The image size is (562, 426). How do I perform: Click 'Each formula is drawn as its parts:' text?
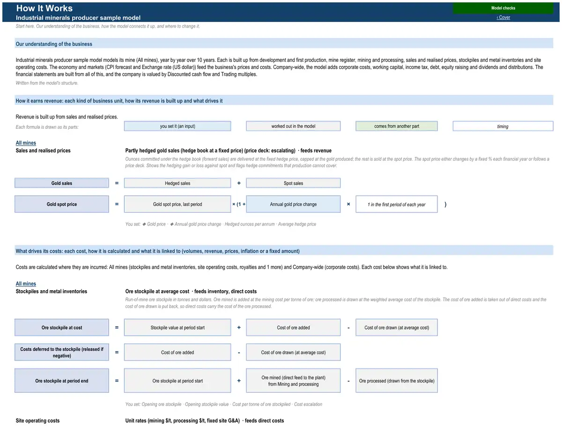pyautogui.click(x=47, y=127)
